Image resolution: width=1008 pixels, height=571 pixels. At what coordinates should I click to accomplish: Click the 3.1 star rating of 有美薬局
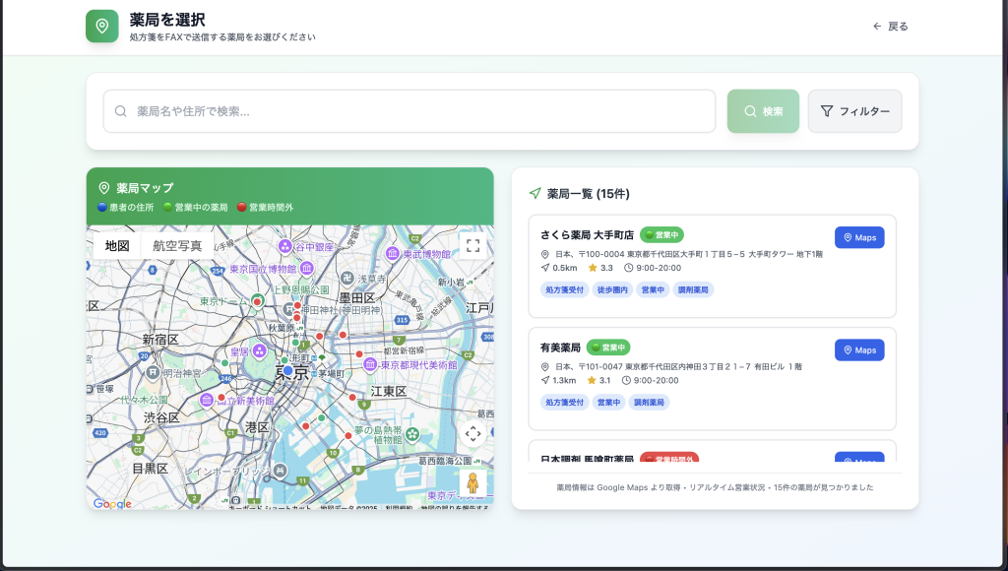pos(598,381)
